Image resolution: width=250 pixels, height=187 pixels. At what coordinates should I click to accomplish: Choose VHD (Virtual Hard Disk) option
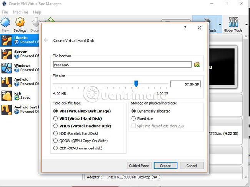coord(77,118)
